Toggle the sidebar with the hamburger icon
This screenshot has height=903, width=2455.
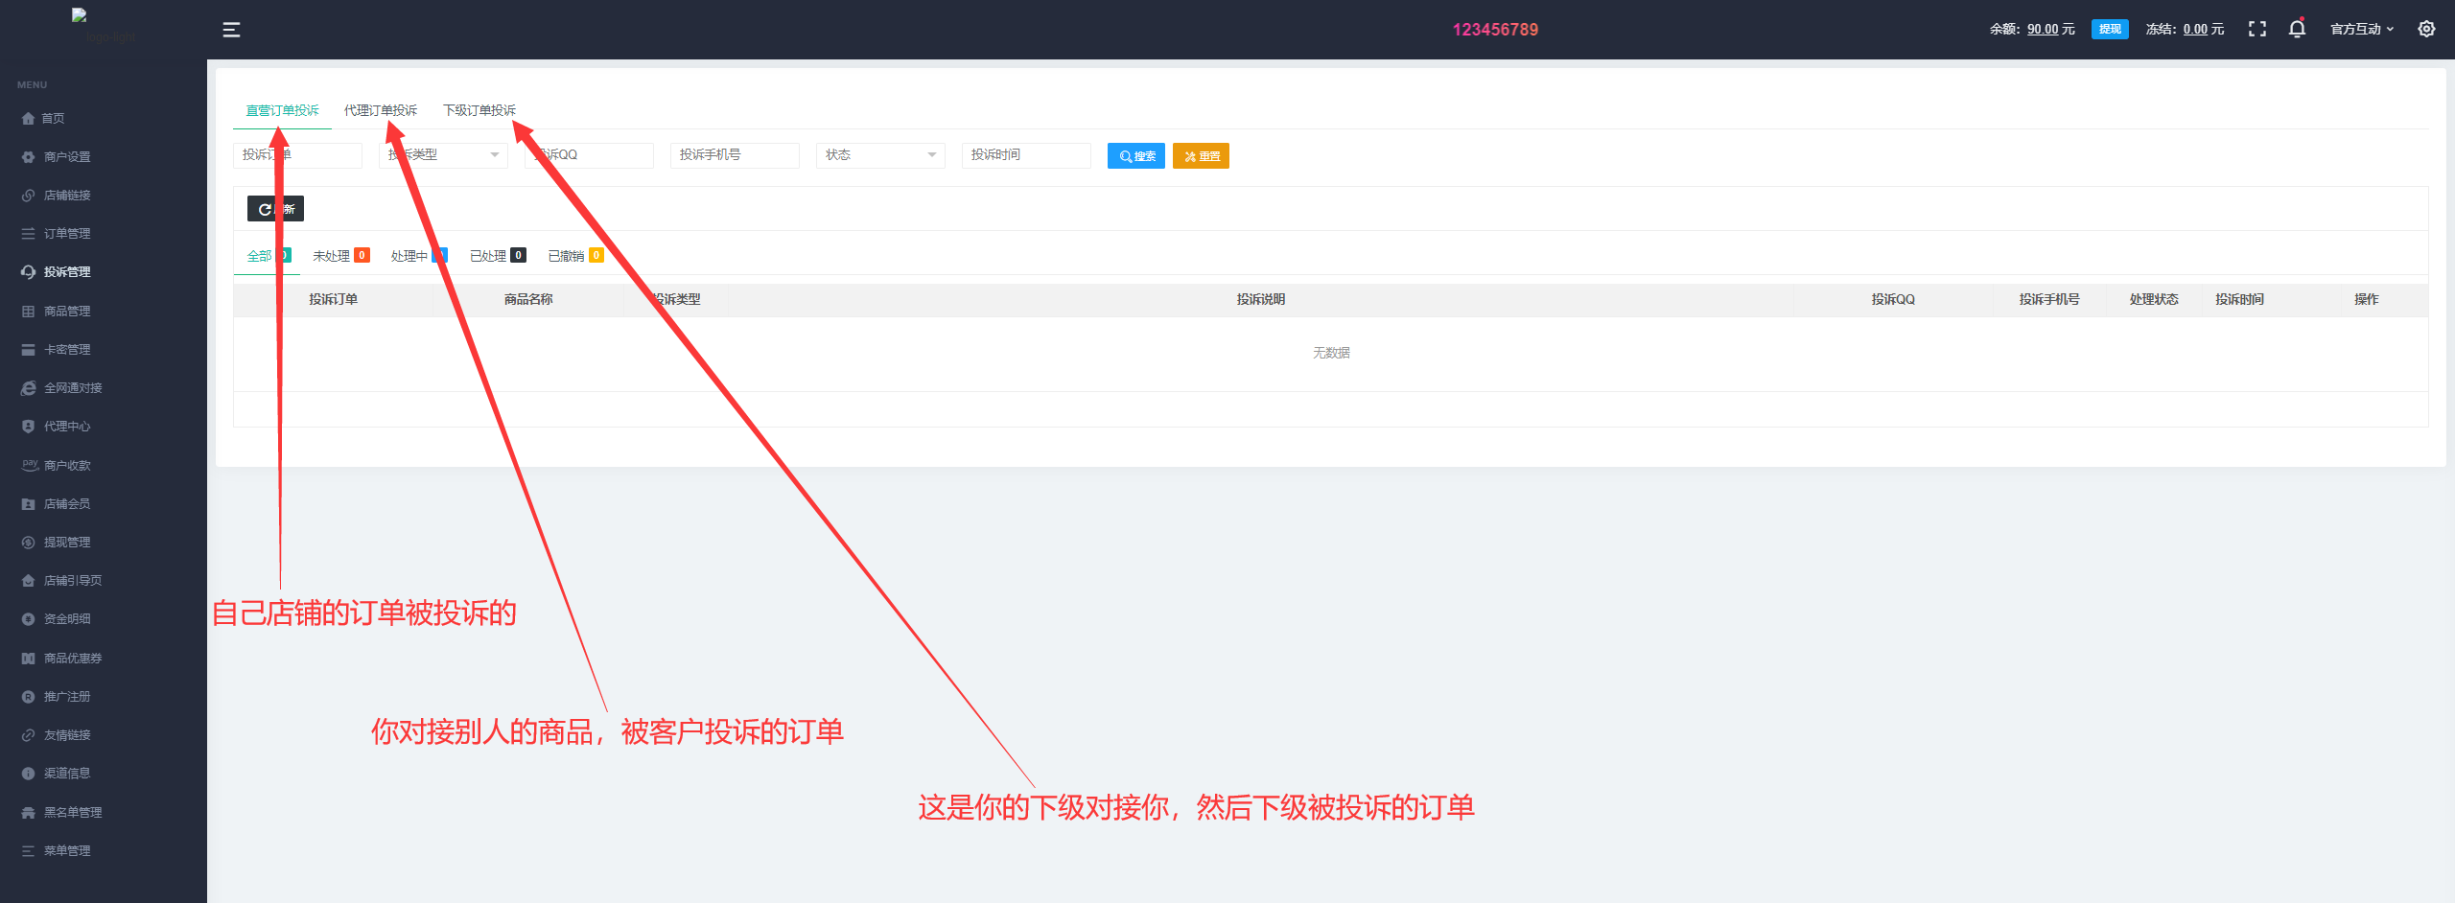tap(231, 30)
